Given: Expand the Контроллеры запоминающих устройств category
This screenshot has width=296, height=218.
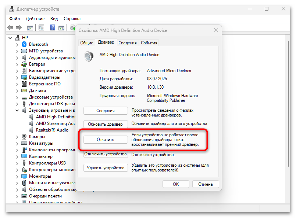Looking at the screenshot, I should [x=17, y=170].
